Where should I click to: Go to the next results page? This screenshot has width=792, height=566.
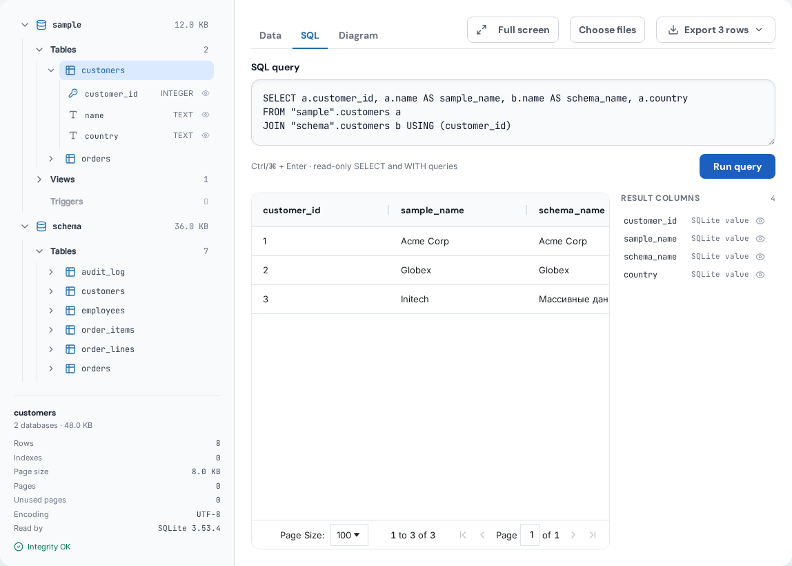click(573, 535)
